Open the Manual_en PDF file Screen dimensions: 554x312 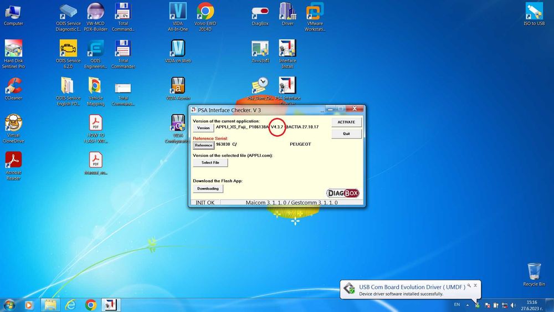pos(95,163)
